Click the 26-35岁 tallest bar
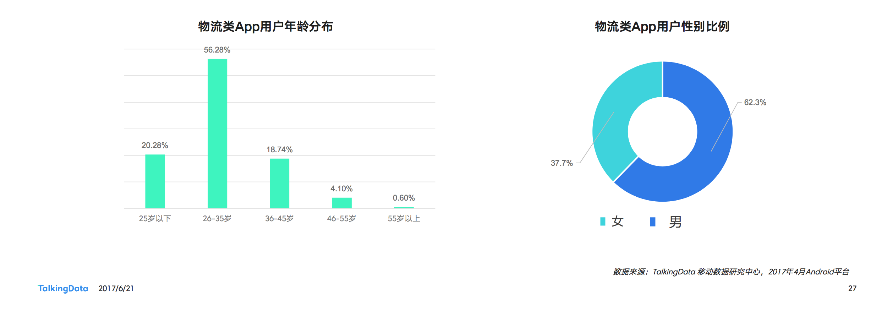The height and width of the screenshot is (311, 893). point(217,133)
